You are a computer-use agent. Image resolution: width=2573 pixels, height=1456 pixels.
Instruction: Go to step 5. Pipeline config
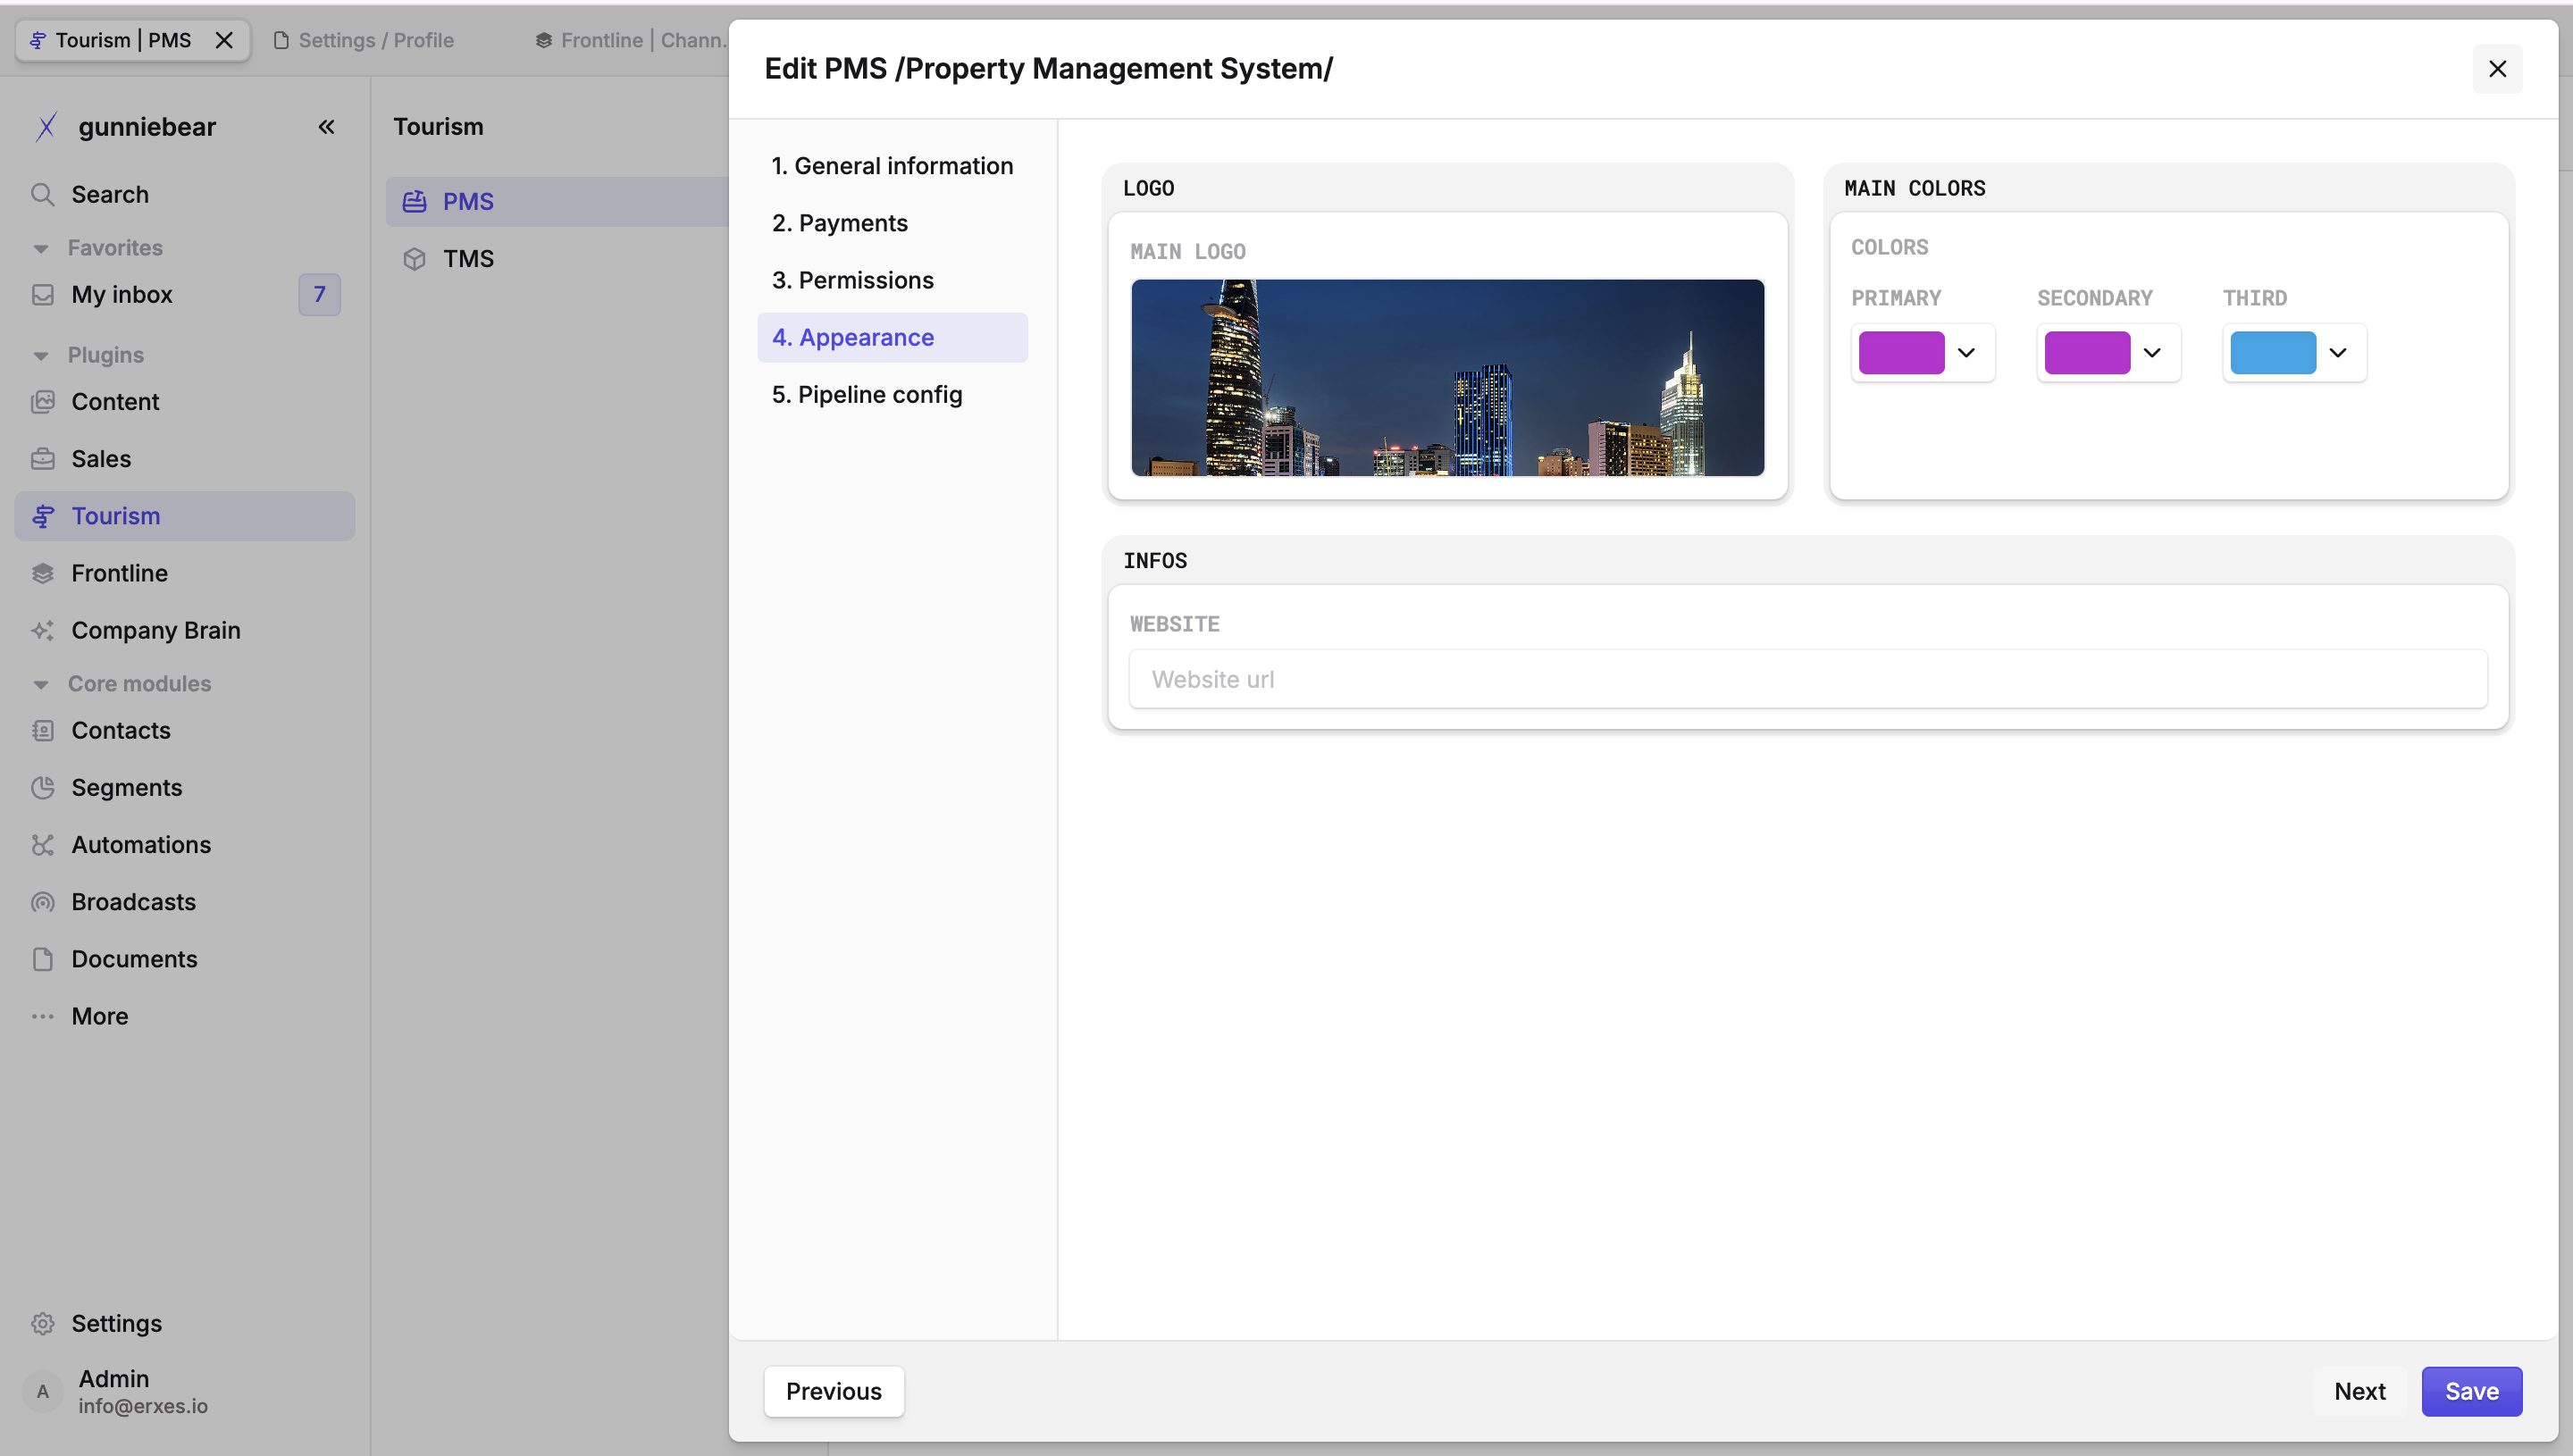coord(892,395)
